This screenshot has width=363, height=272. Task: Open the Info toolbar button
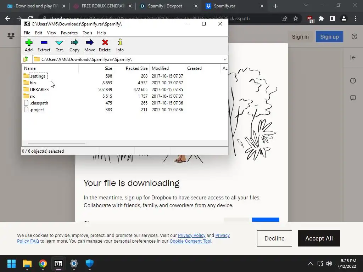click(120, 46)
